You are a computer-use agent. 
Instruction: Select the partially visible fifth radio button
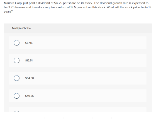[x=17, y=111]
